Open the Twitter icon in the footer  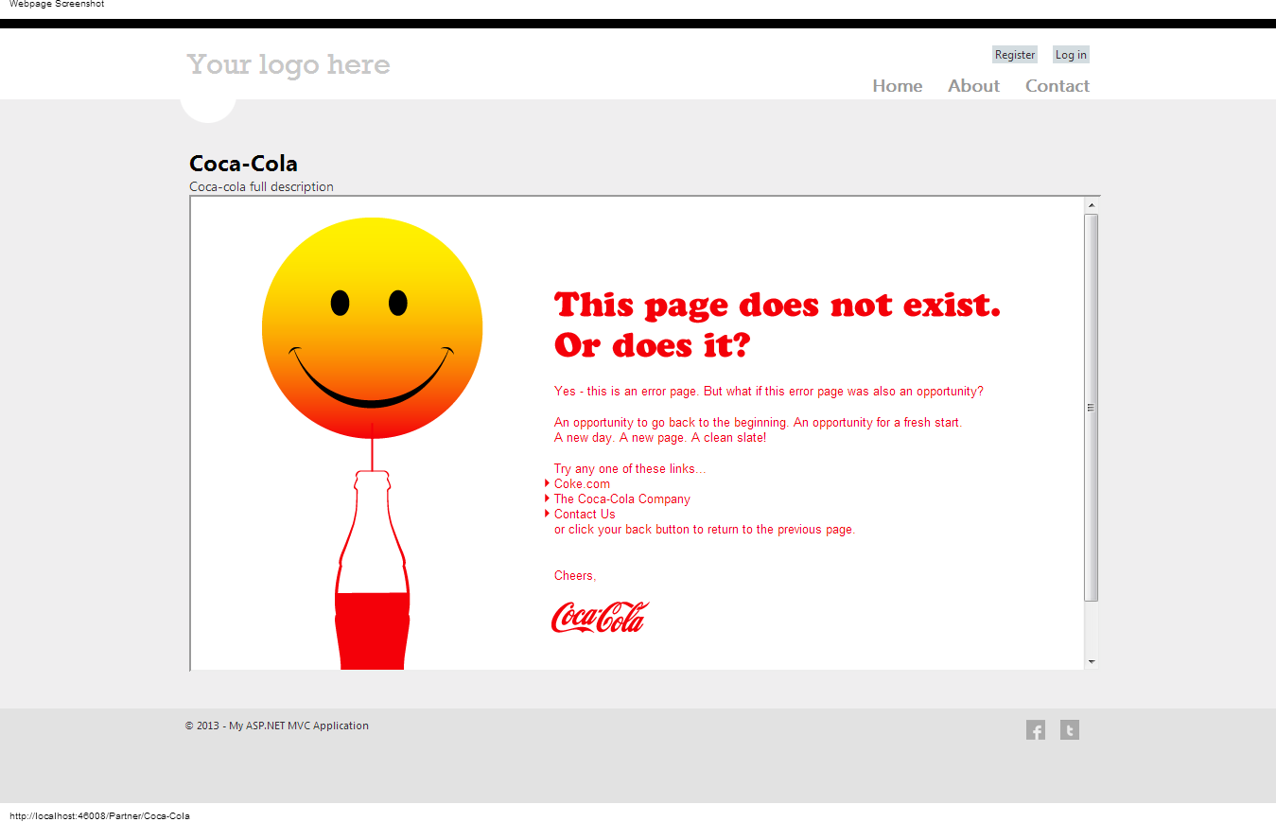[1070, 729]
